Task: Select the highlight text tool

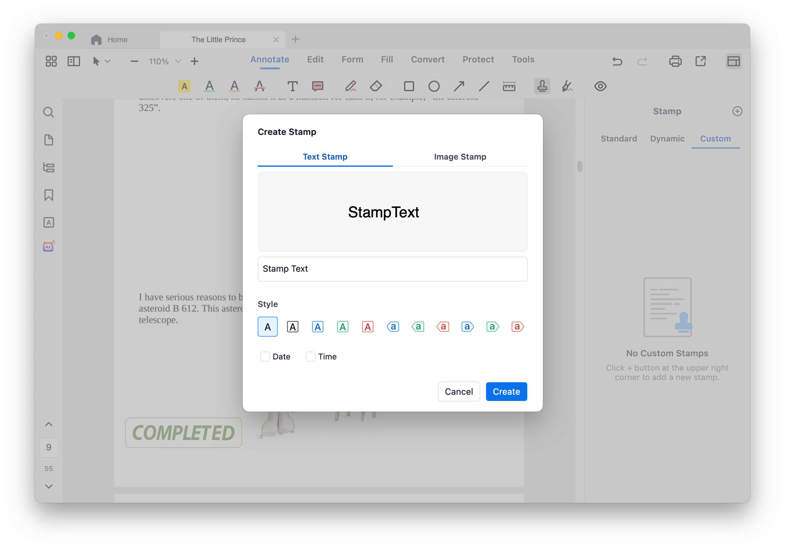Action: click(184, 86)
